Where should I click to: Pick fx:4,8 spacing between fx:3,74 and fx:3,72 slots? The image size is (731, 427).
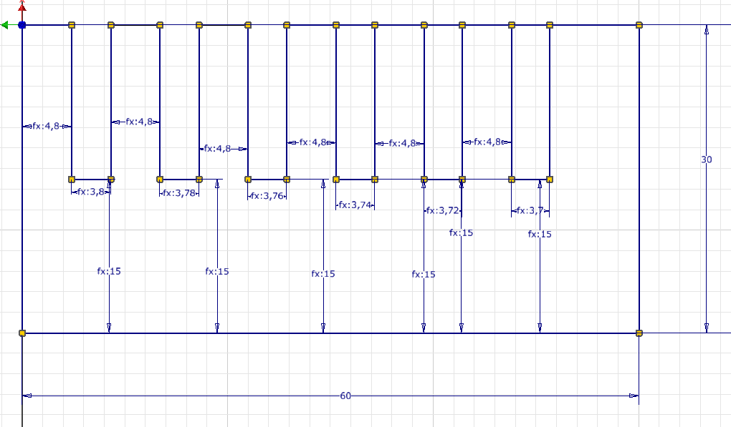(x=402, y=143)
